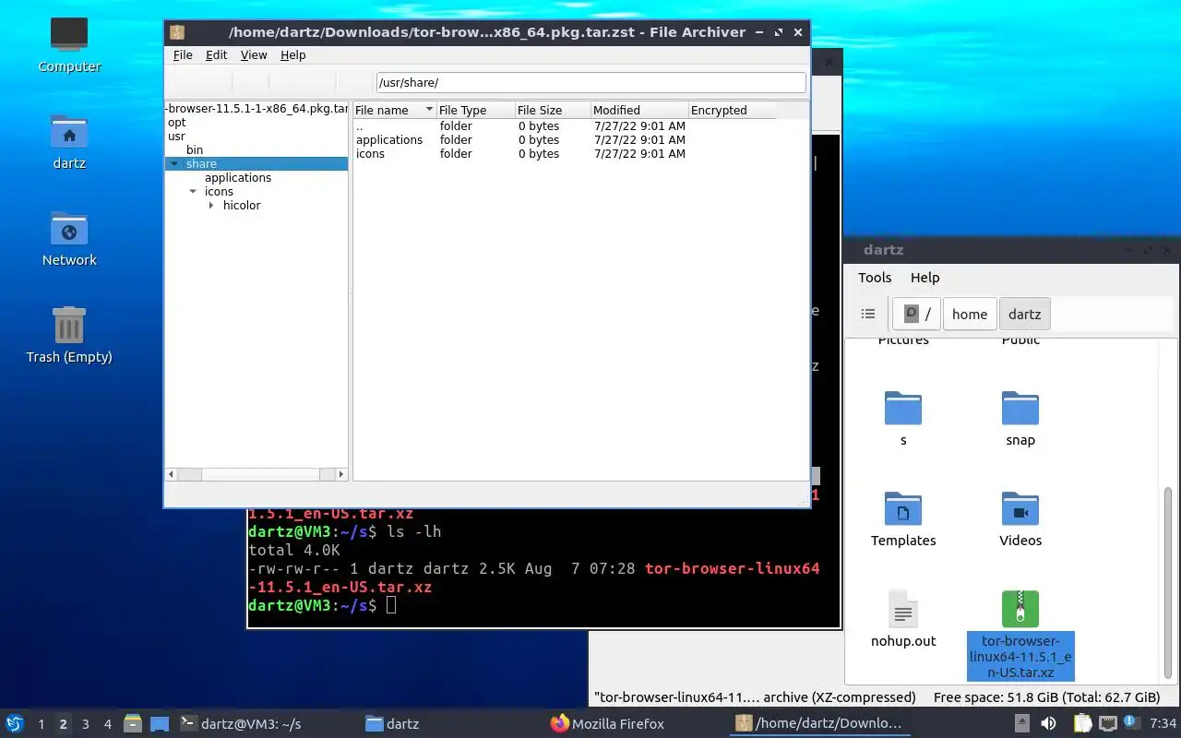Open the Network desktop icon
This screenshot has width=1181, height=738.
pos(69,239)
